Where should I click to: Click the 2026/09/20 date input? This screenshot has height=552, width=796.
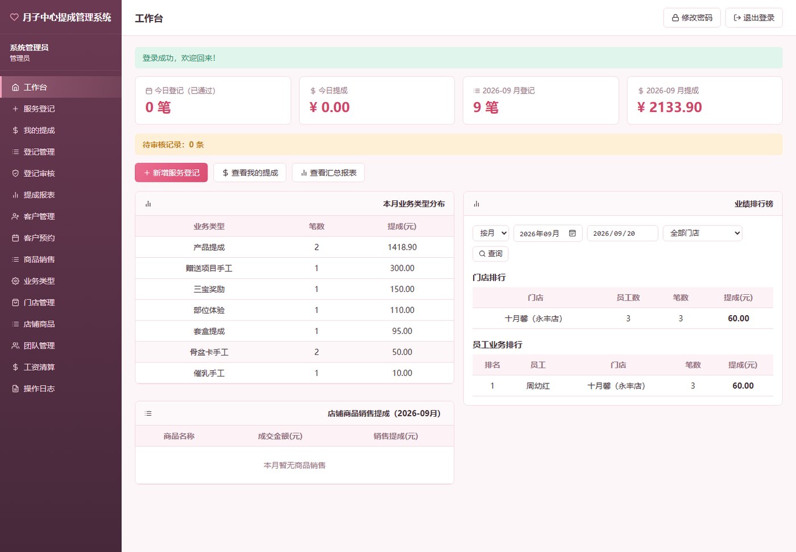(622, 233)
